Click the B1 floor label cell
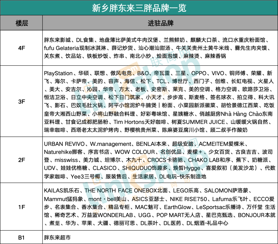Screen dimensions: 278x244 [21, 237]
